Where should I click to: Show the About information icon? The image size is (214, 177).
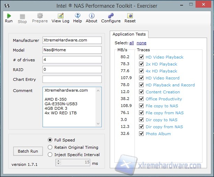pos(91,16)
